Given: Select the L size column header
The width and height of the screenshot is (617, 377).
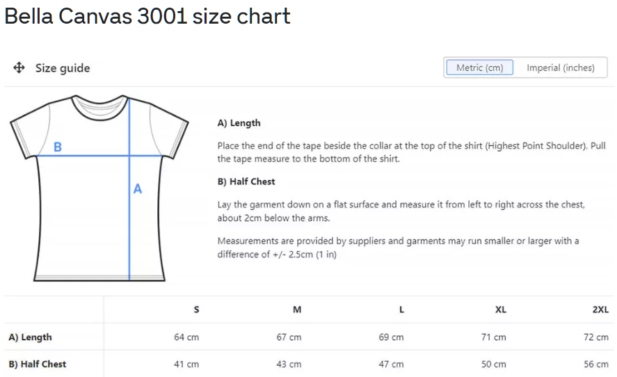Looking at the screenshot, I should pos(401,310).
